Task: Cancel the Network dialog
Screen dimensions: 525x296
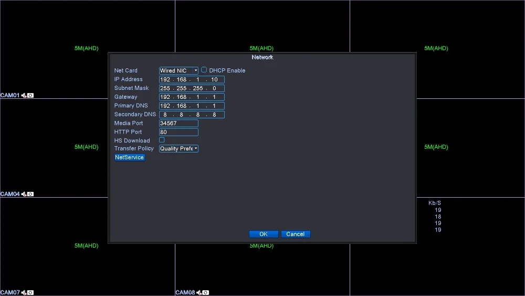Action: (x=295, y=234)
